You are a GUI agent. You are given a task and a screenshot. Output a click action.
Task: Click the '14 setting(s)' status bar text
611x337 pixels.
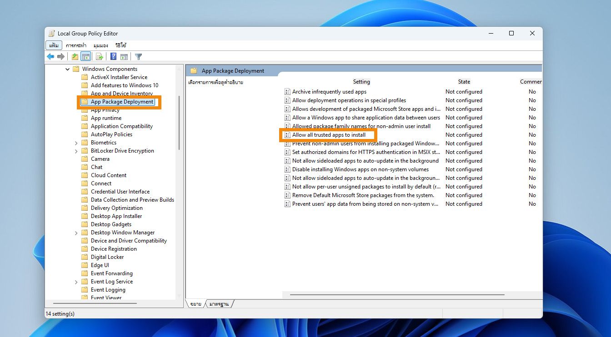(x=60, y=313)
